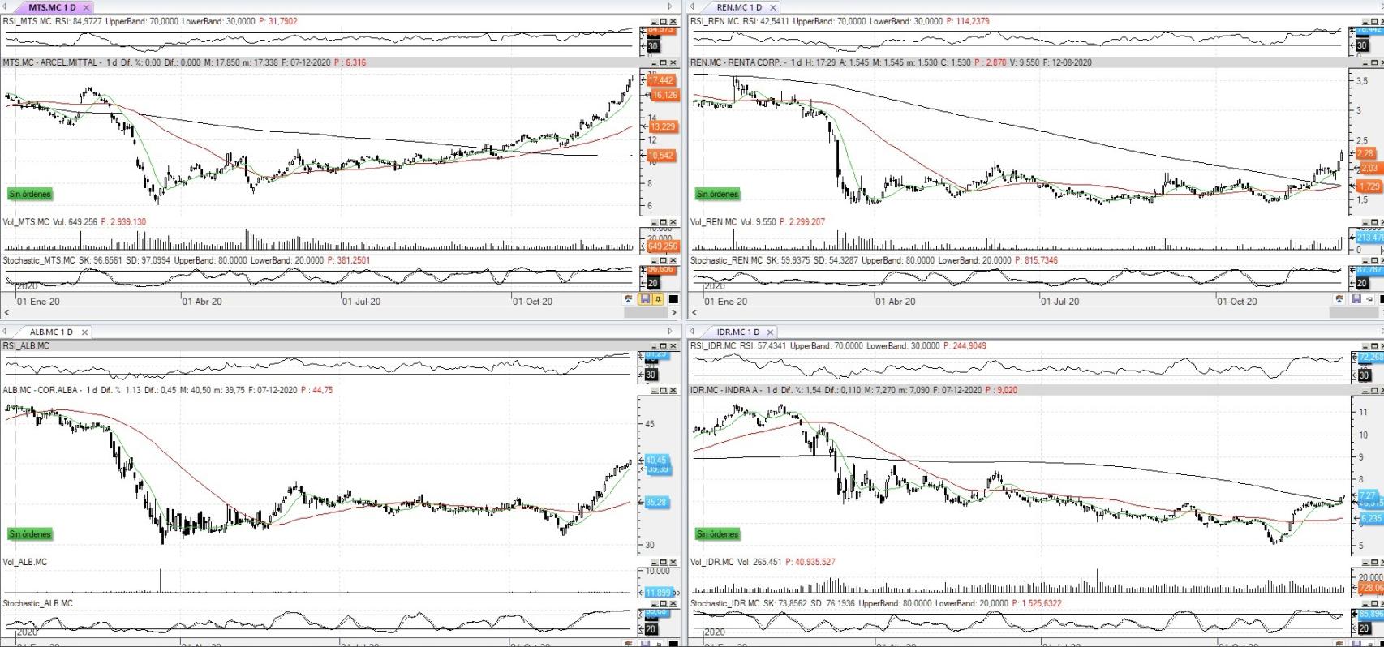Close the RSI_MTS.MC indicator panel
Image resolution: width=1384 pixels, height=647 pixels.
(x=673, y=21)
